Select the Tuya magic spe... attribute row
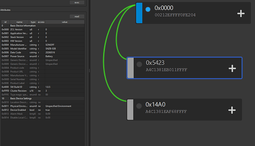 click(x=43, y=95)
